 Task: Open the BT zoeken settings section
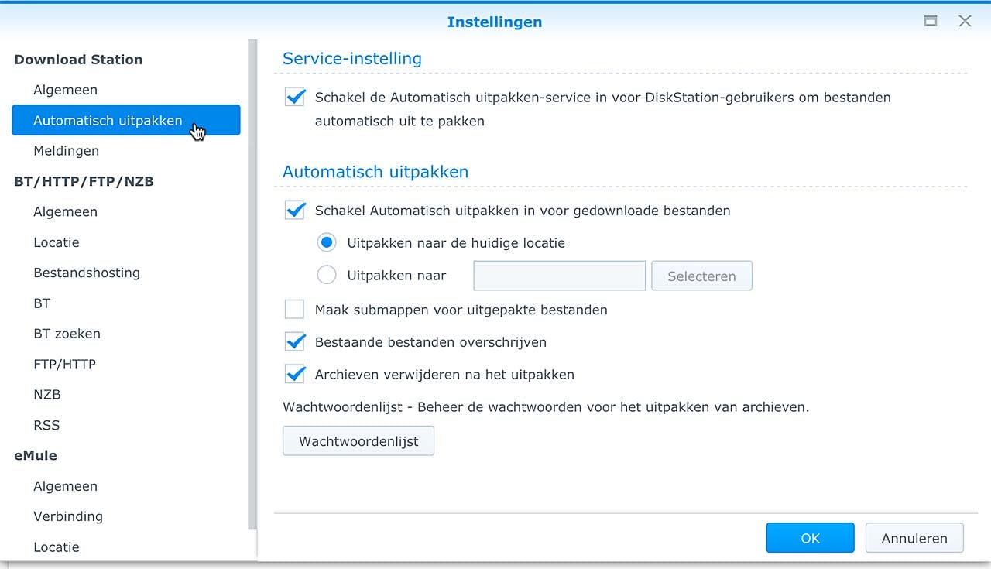tap(67, 333)
